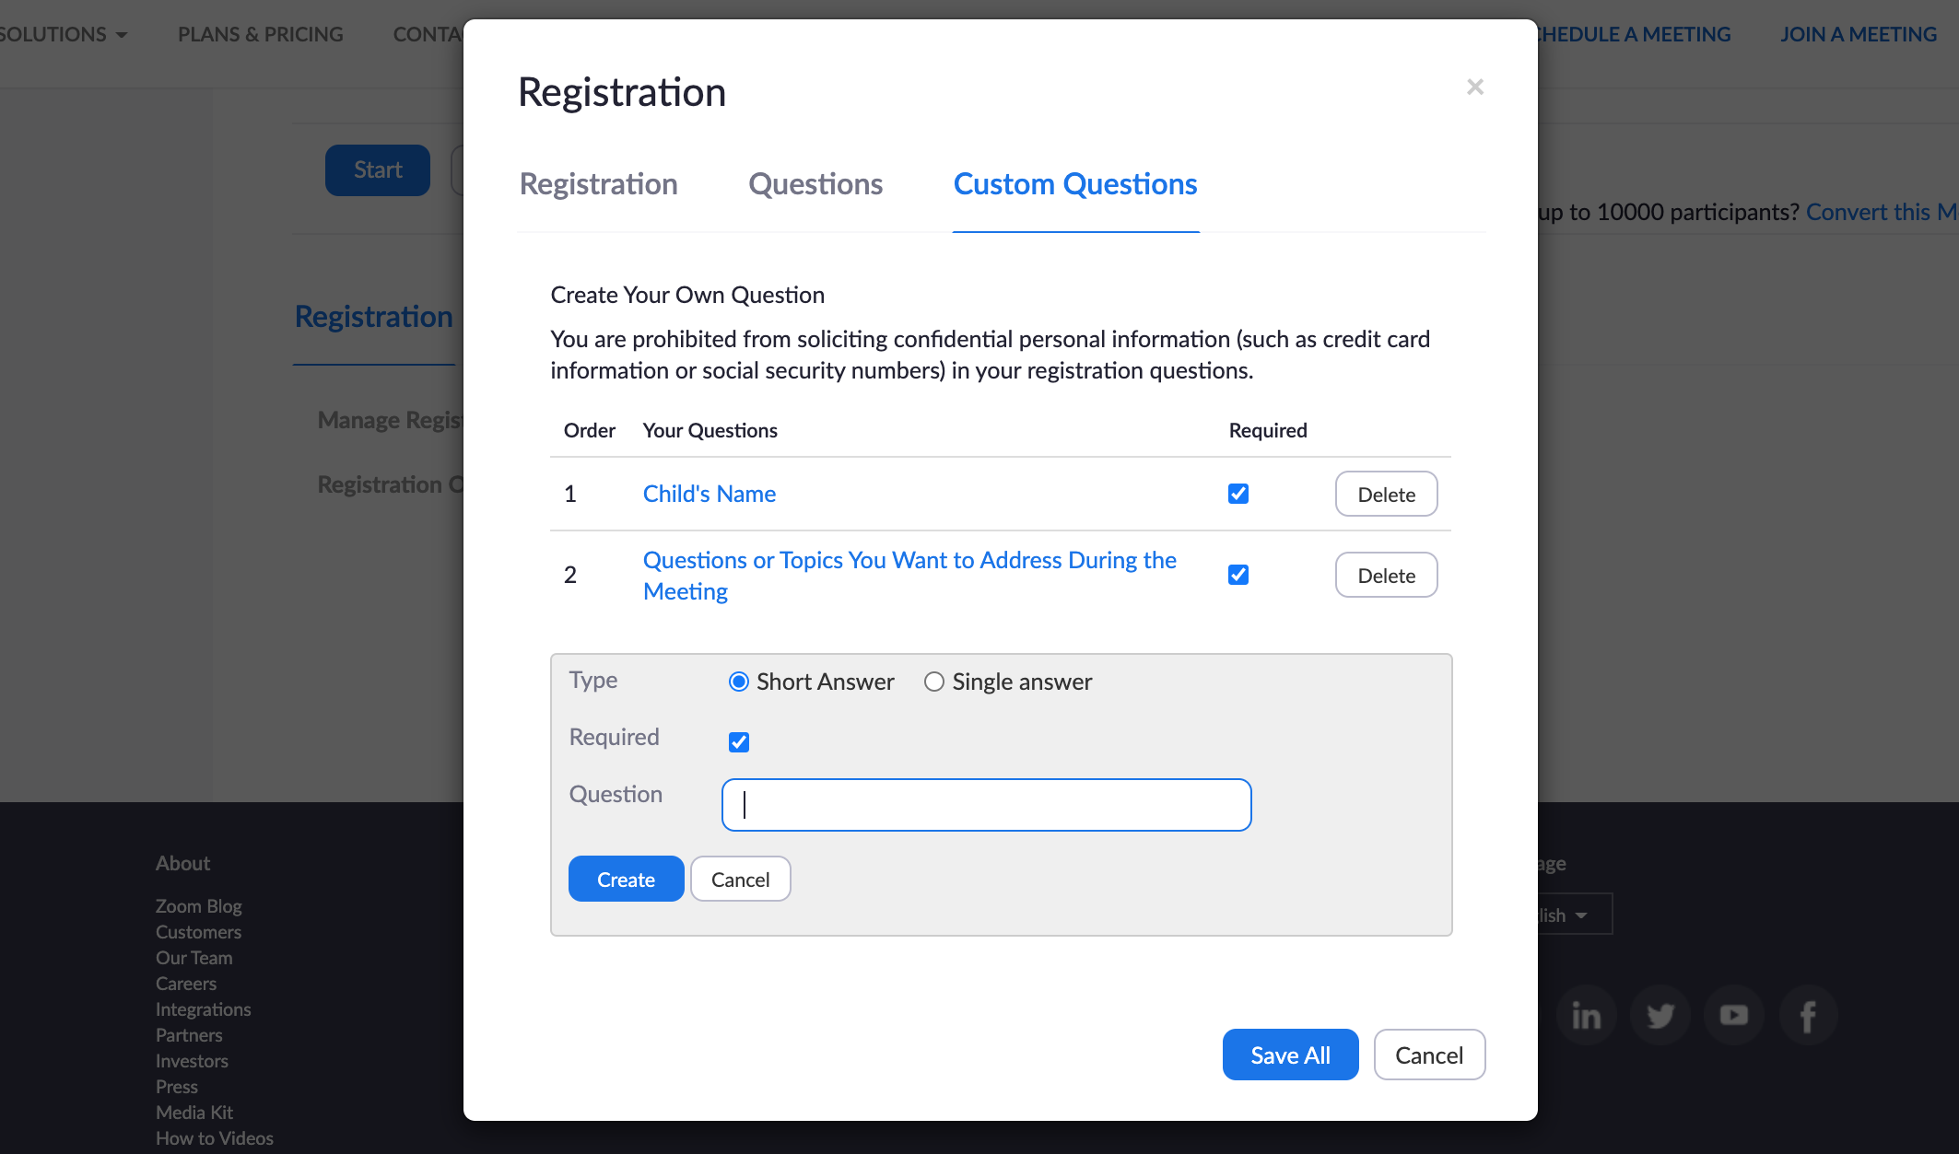This screenshot has width=1959, height=1154.
Task: Open the Child's Name question link
Action: pos(710,494)
